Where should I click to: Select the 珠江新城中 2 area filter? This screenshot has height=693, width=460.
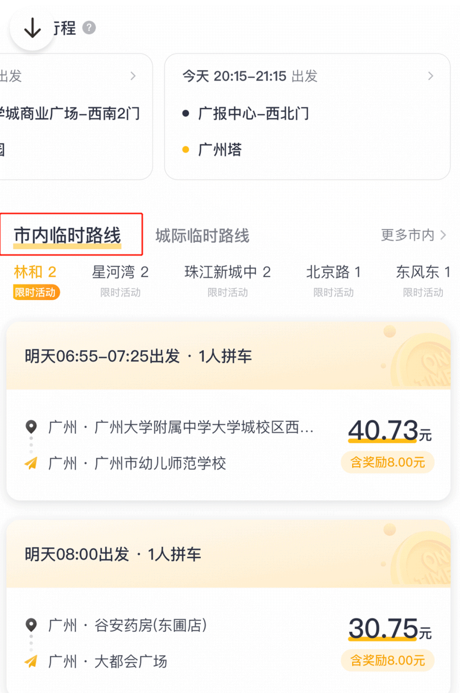[x=227, y=272]
